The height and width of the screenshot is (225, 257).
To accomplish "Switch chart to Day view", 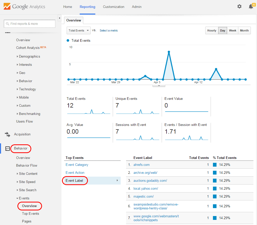I will (x=223, y=30).
